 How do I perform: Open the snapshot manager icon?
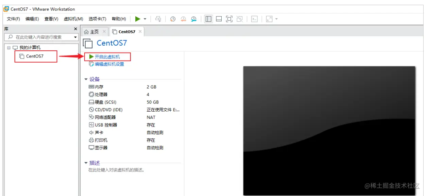194,19
